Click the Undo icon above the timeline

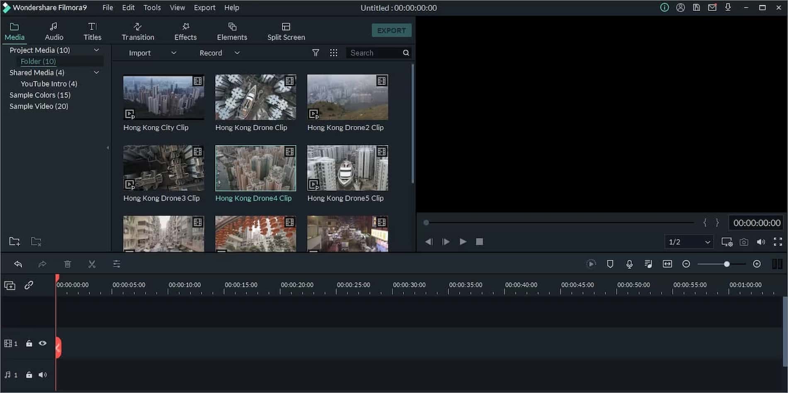coord(18,264)
